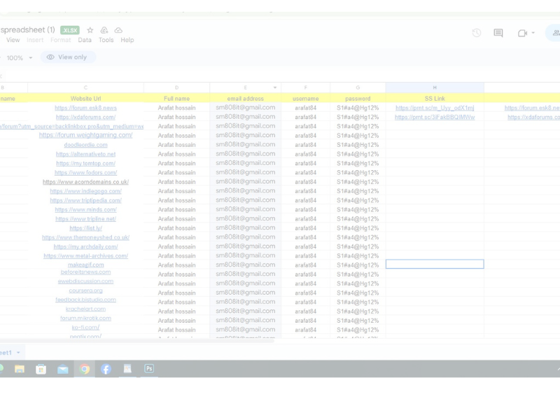Click the video call camera icon
Screen dimensions: 560x420
click(522, 33)
